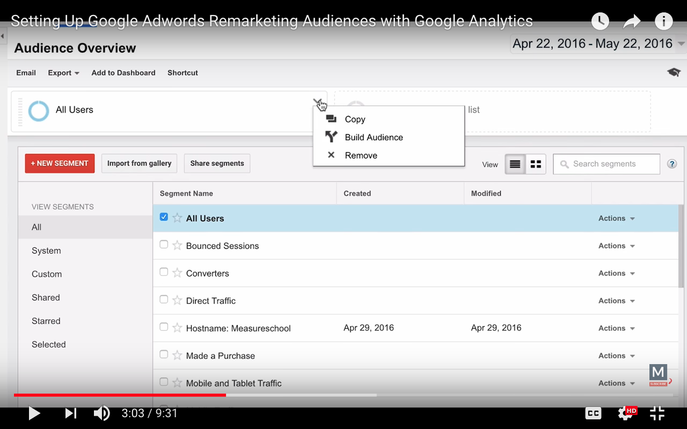Click the Search segments input field

coord(612,164)
